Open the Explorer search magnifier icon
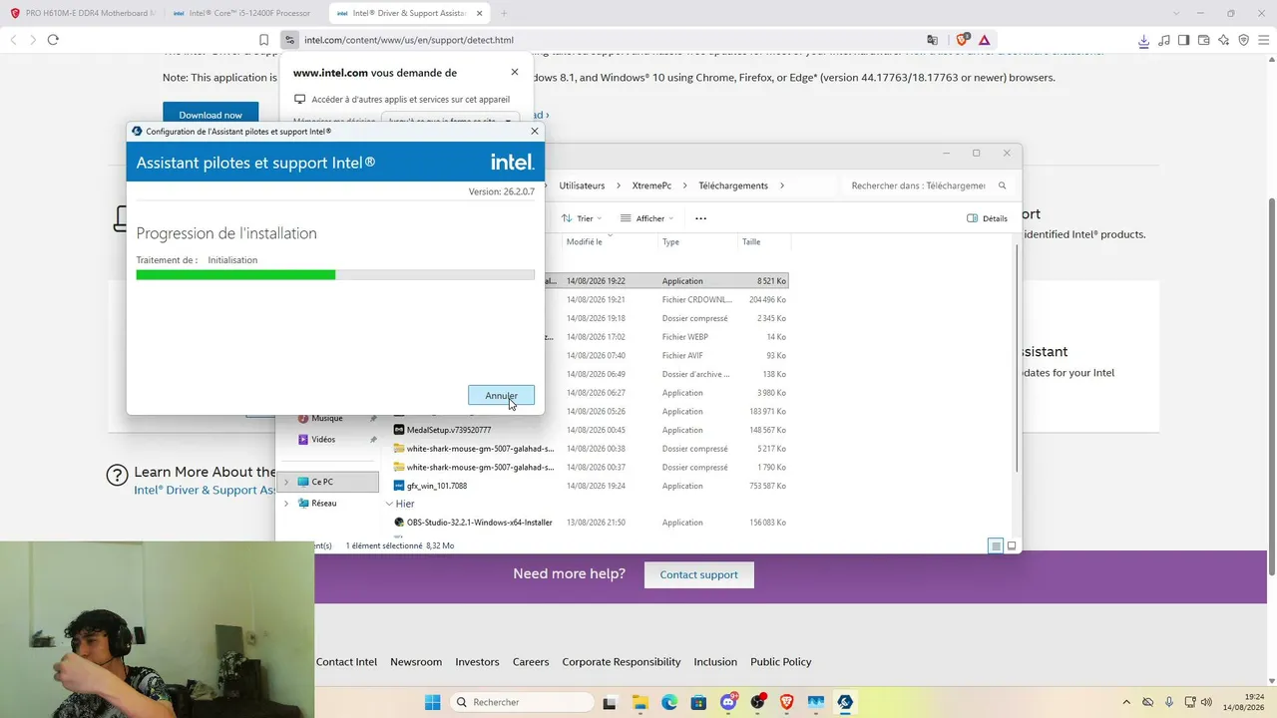1277x718 pixels. [1003, 185]
